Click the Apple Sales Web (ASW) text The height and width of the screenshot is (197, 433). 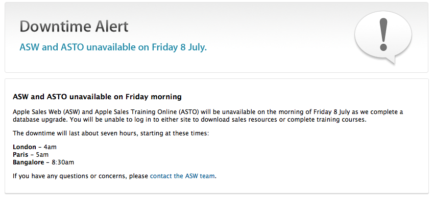point(46,112)
